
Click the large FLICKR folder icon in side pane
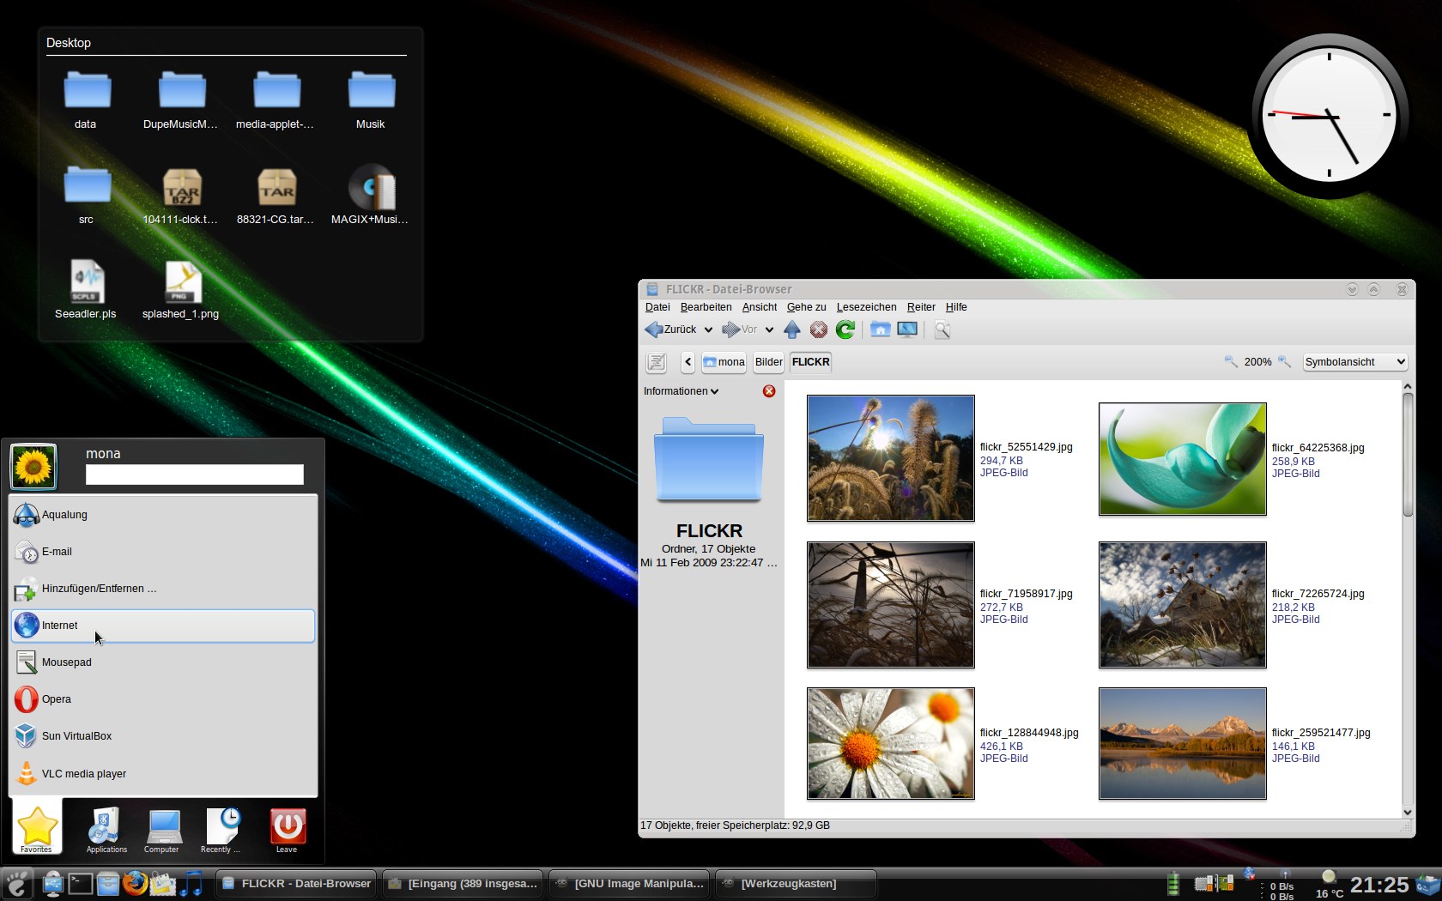click(709, 459)
